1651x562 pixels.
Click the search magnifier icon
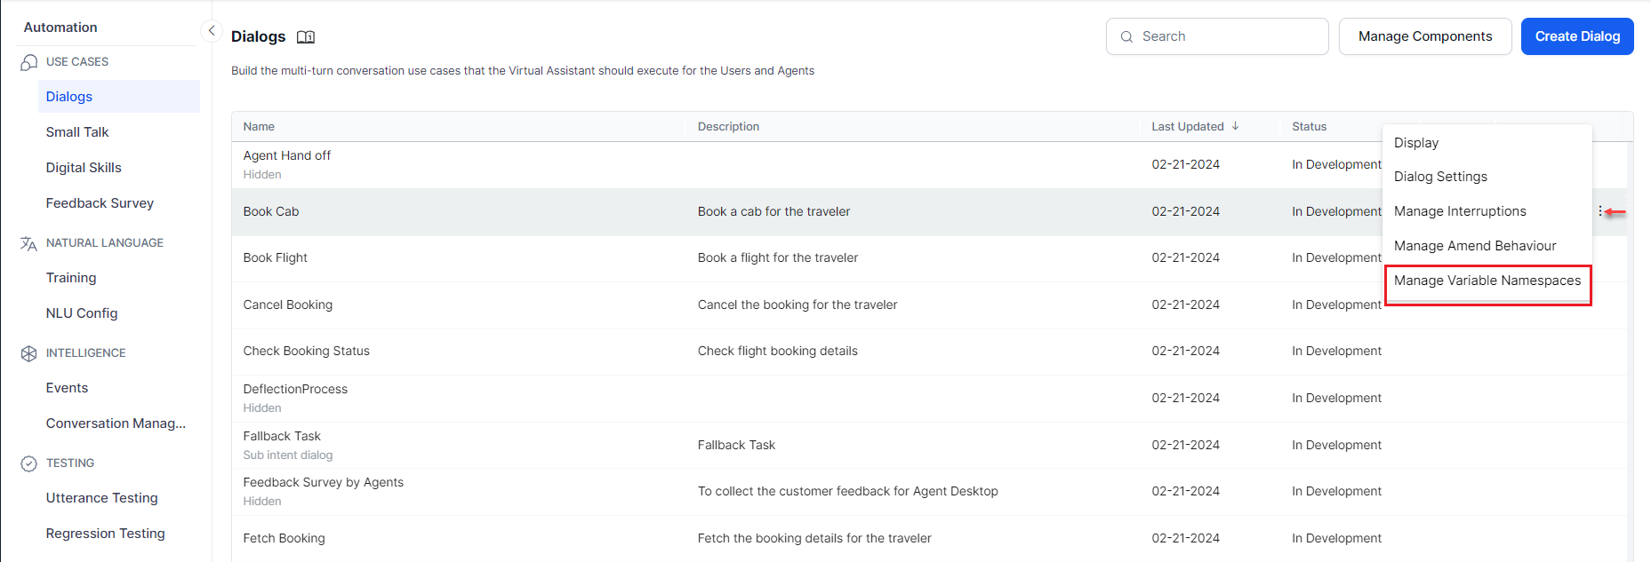pos(1126,37)
